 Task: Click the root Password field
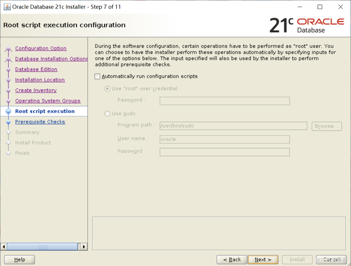point(224,101)
